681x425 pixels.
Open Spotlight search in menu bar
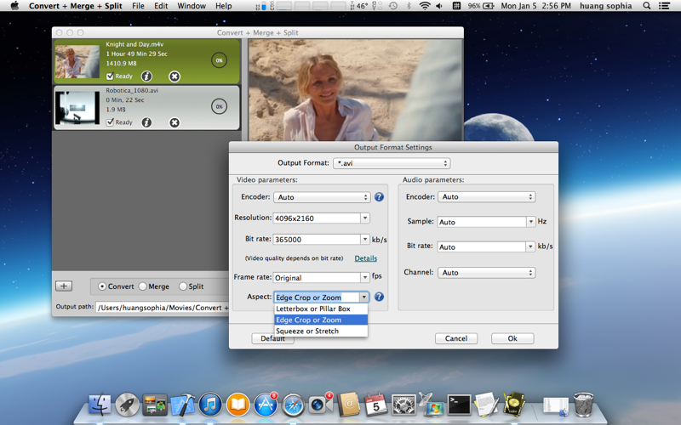pyautogui.click(x=647, y=6)
